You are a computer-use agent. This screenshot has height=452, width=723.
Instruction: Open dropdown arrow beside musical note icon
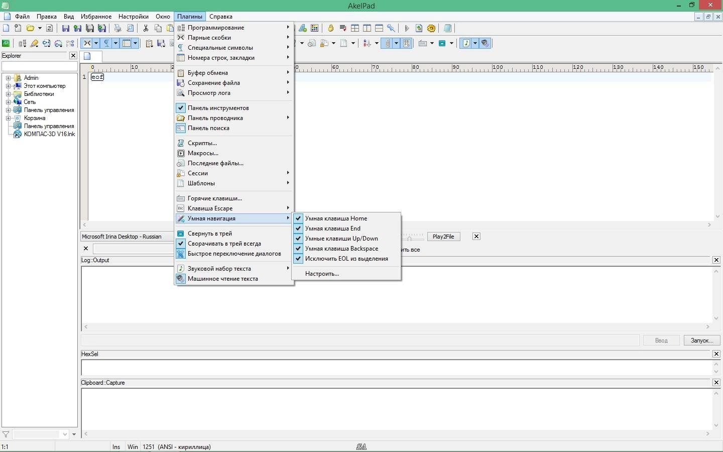(x=475, y=43)
